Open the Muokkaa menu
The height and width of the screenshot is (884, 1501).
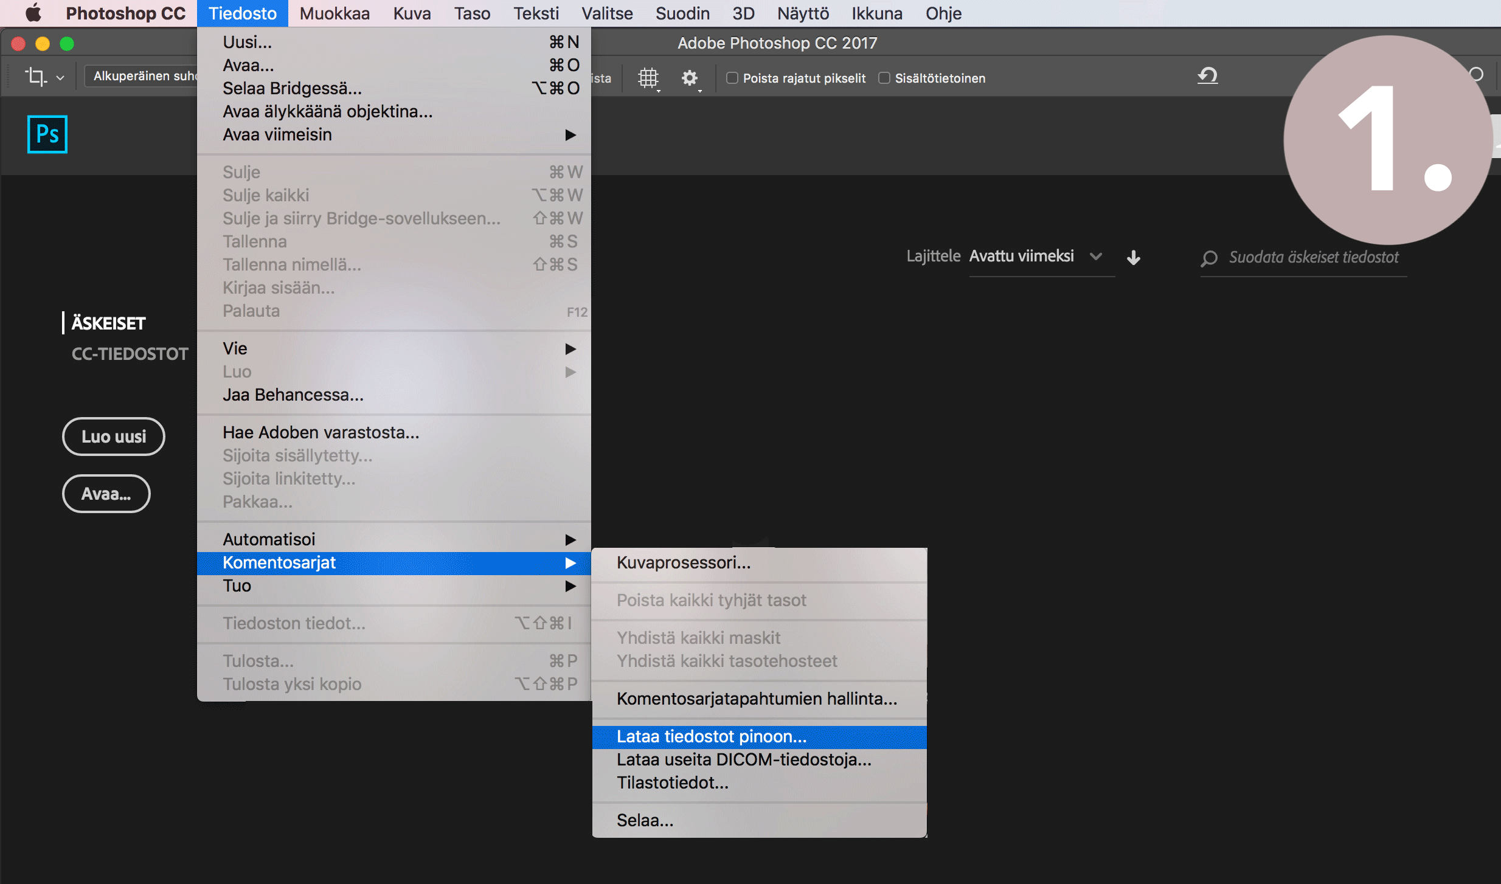coord(335,13)
